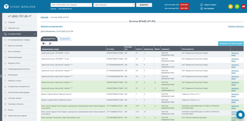
Task: Click marks count 8 for АрАрАт
Action: pos(155,82)
